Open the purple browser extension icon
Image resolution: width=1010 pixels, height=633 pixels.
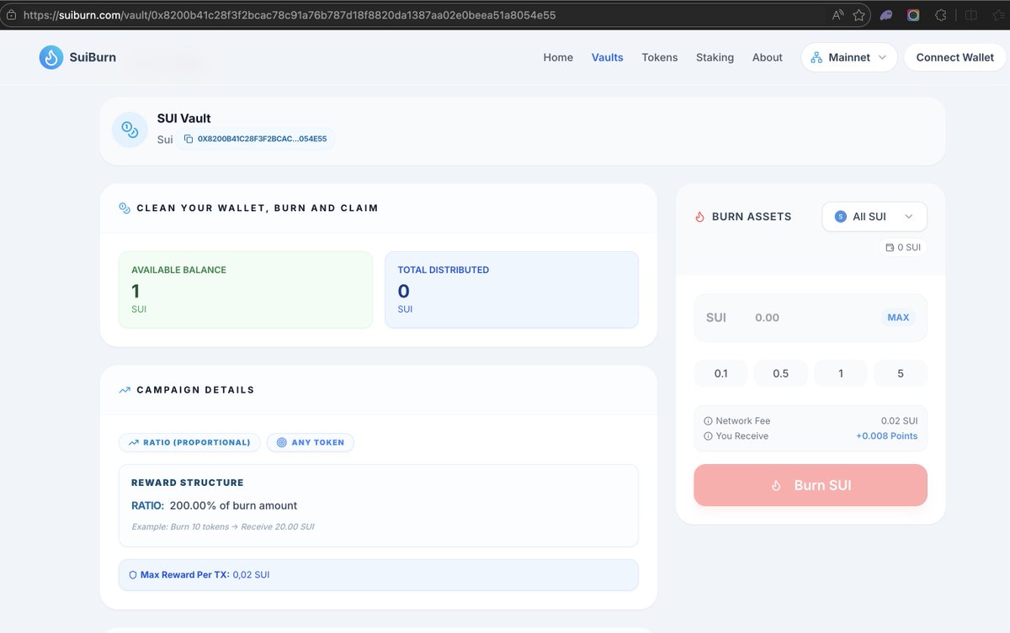(886, 15)
